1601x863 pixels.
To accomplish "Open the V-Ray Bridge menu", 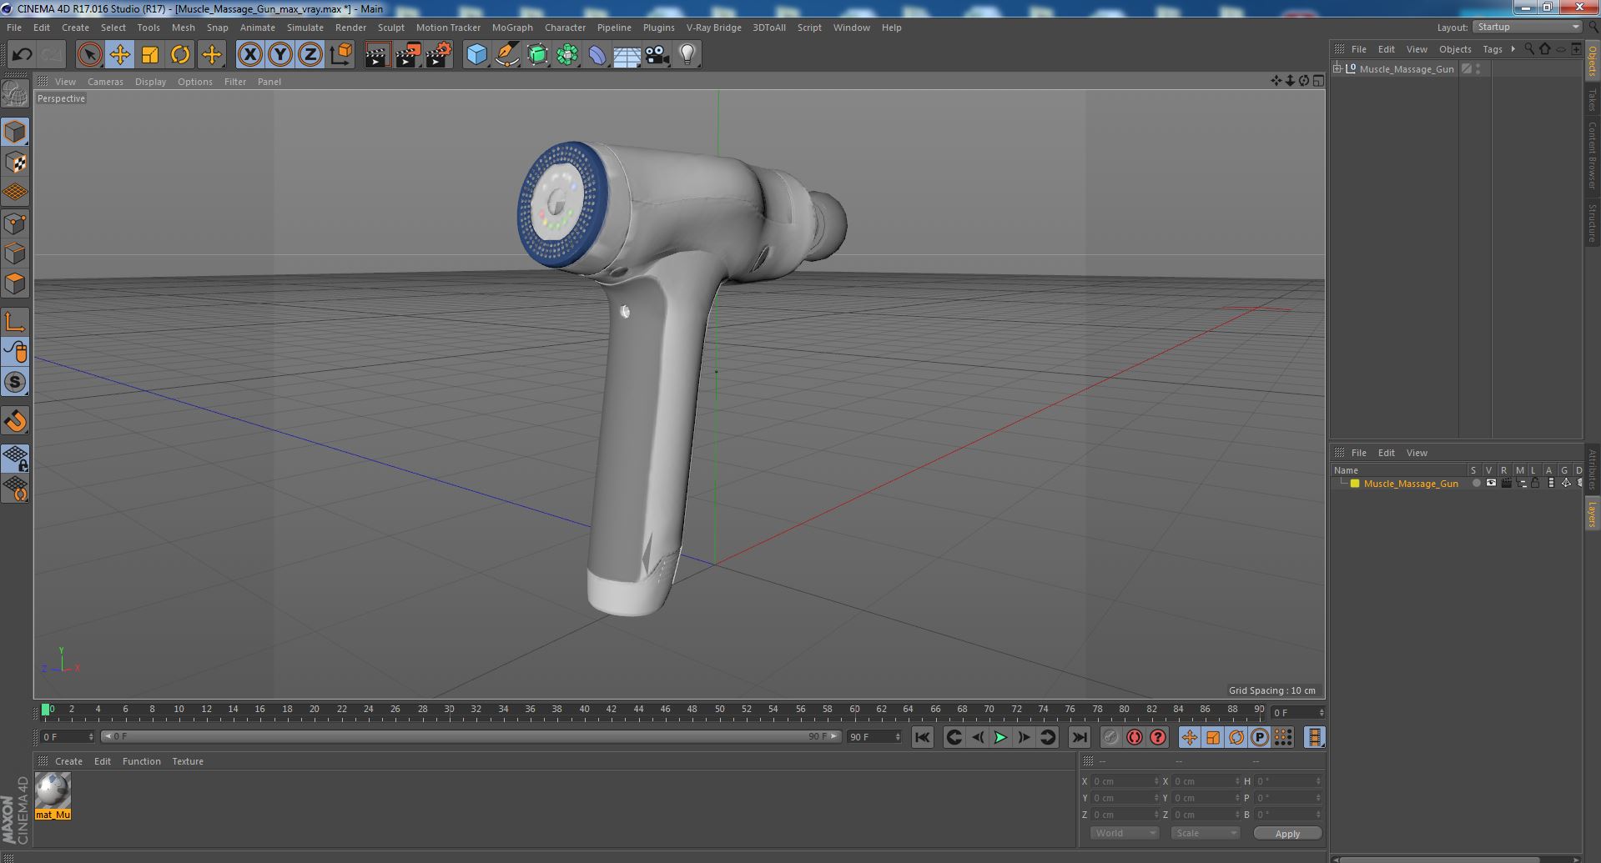I will pyautogui.click(x=713, y=28).
